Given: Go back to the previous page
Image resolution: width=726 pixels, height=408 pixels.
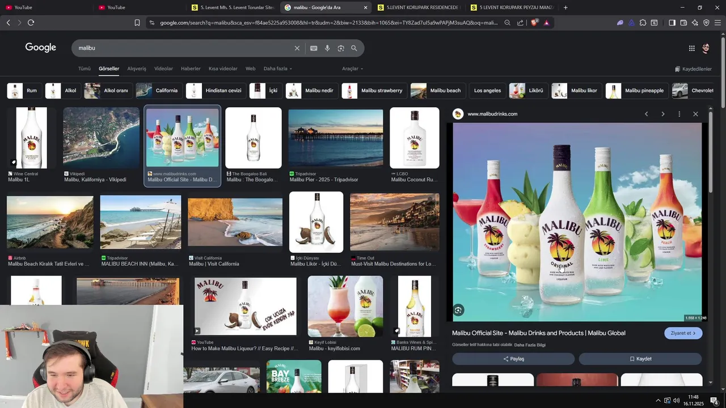Looking at the screenshot, I should [x=8, y=23].
